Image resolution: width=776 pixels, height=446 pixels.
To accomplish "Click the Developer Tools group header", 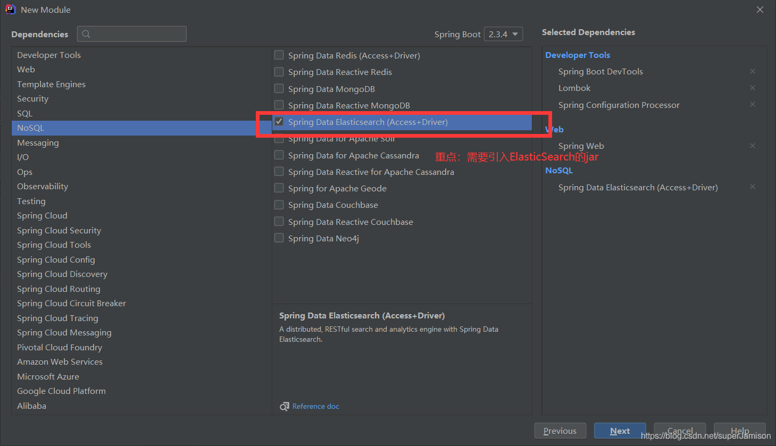I will (x=578, y=55).
